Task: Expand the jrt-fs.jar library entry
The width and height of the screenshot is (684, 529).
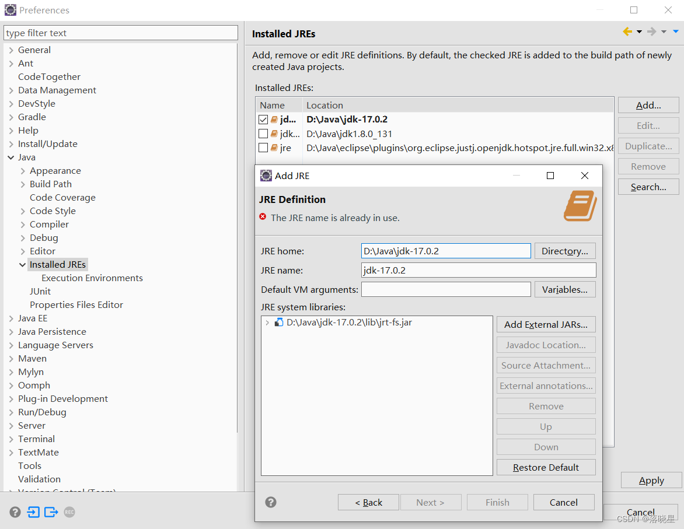Action: 267,323
